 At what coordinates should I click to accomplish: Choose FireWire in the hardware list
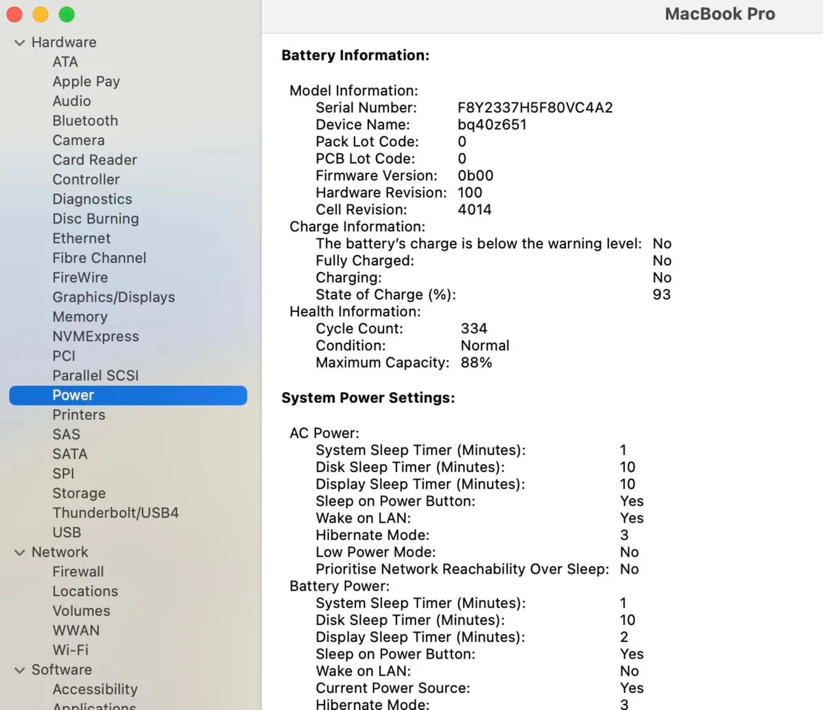(x=80, y=278)
